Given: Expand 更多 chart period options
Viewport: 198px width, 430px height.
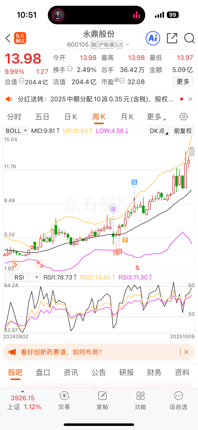Looking at the screenshot, I should 156,117.
